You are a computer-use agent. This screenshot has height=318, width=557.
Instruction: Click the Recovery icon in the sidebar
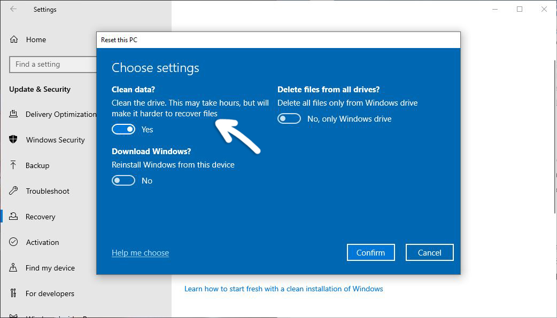click(x=14, y=217)
